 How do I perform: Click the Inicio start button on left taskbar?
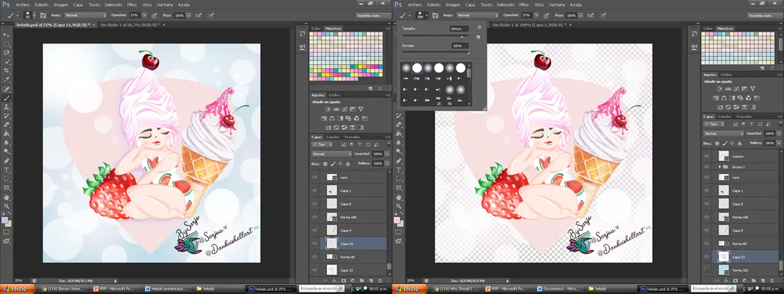[17, 288]
